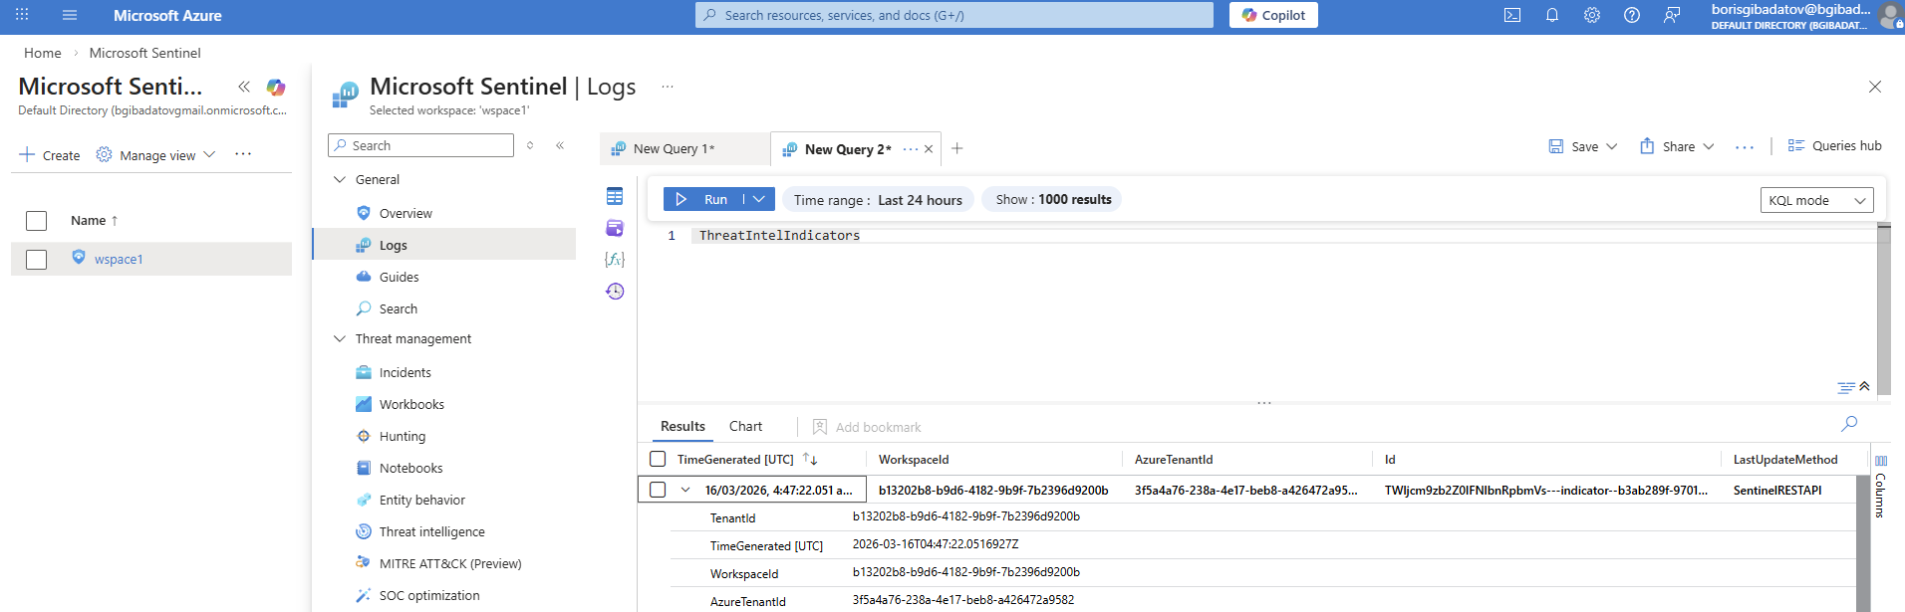Open the notifications bell
The width and height of the screenshot is (1905, 612).
1552,15
